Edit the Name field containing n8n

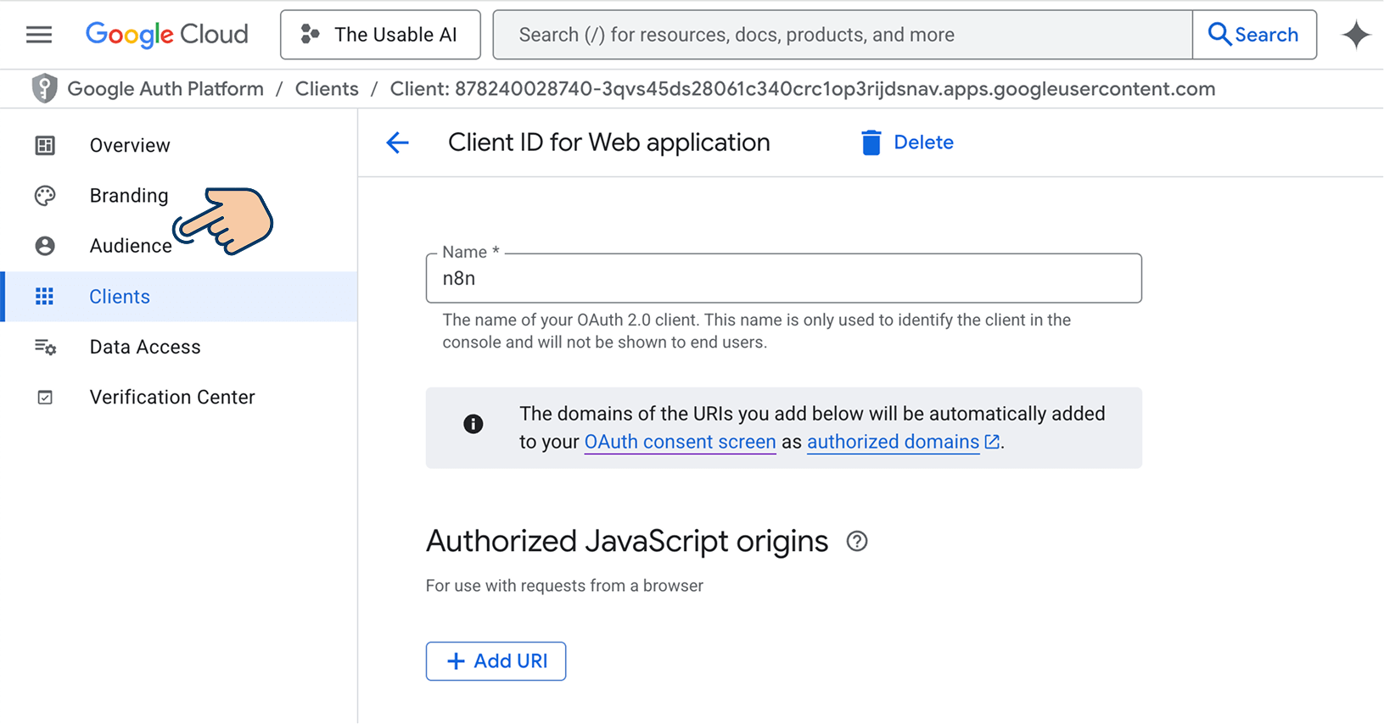point(784,278)
